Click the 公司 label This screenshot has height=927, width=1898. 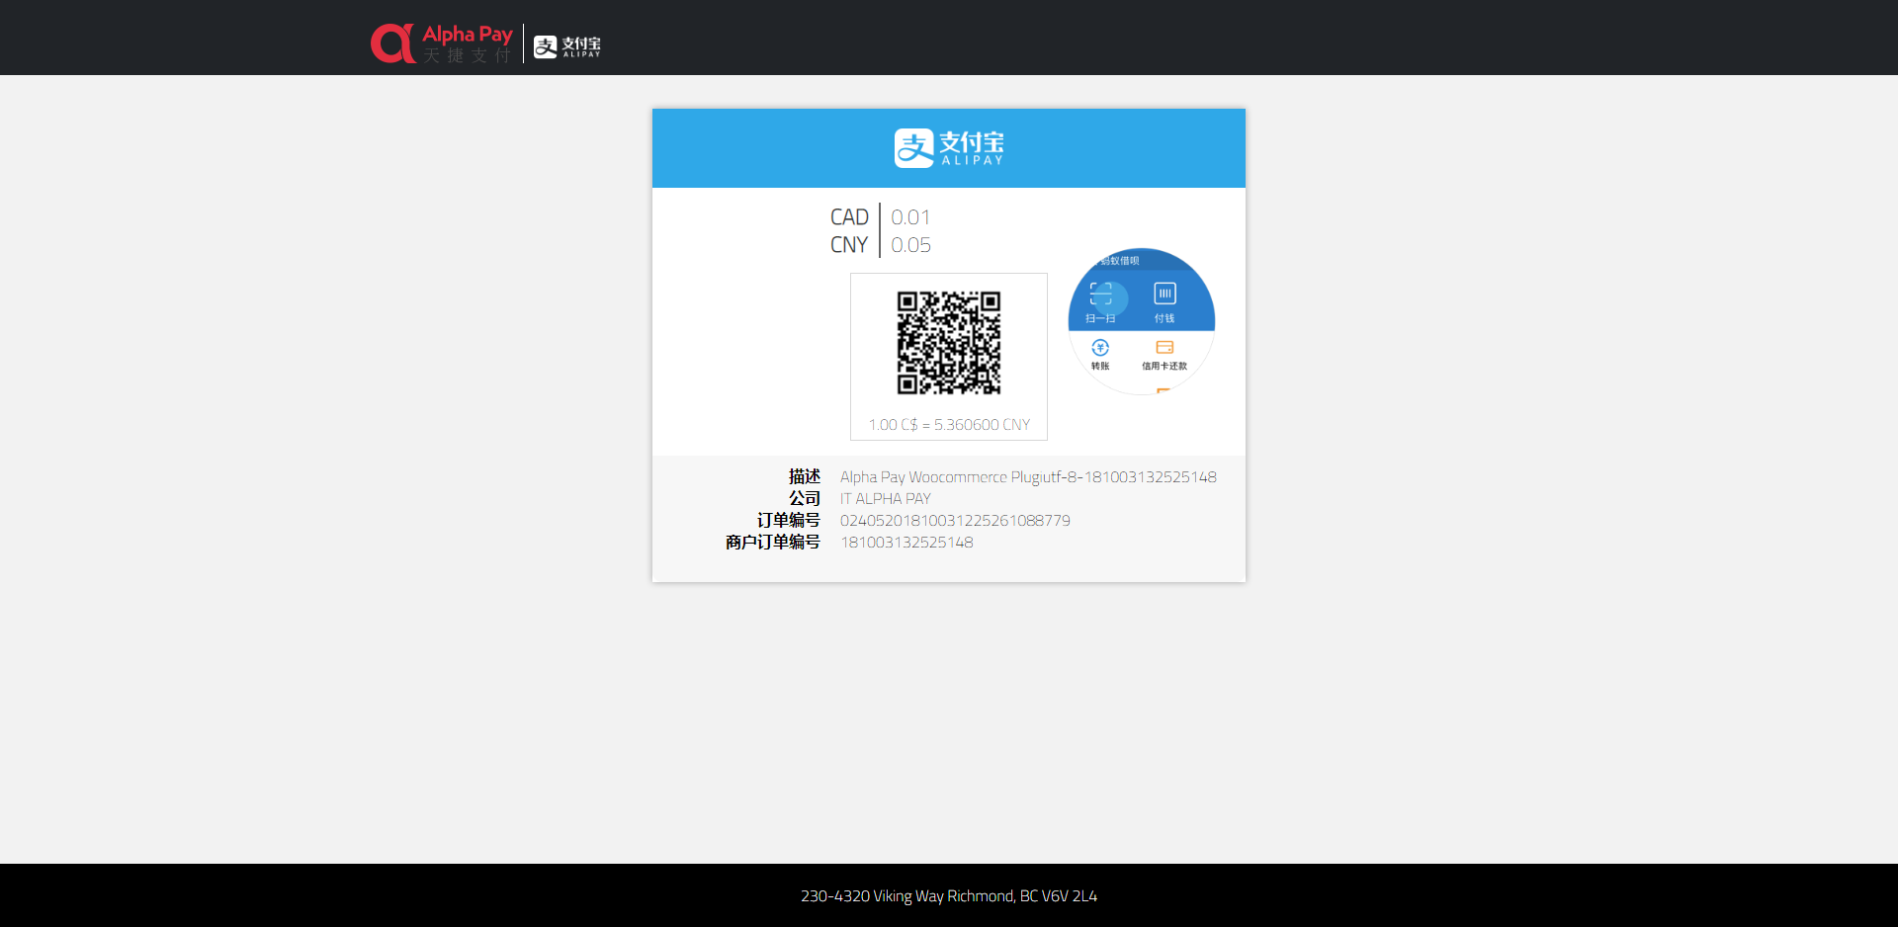[x=805, y=499]
